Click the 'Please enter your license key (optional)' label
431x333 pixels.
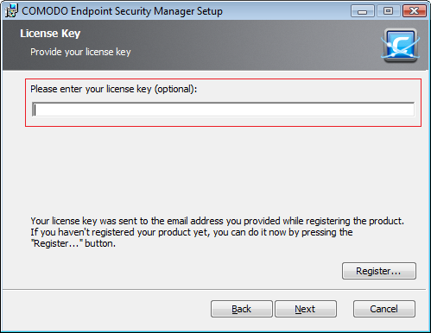tap(114, 89)
